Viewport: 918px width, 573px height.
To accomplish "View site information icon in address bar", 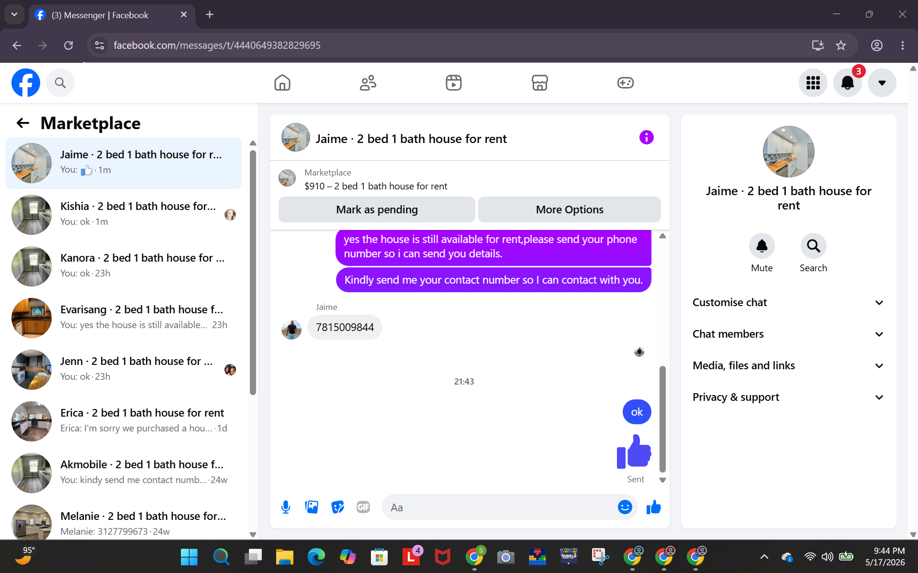I will pyautogui.click(x=100, y=45).
